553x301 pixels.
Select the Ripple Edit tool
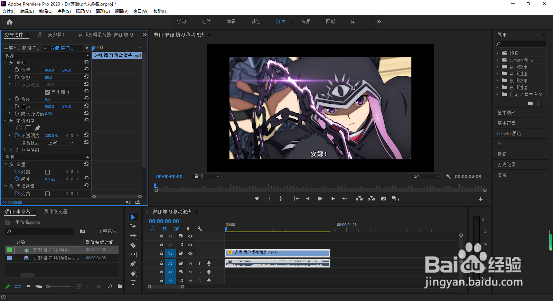[x=133, y=236]
